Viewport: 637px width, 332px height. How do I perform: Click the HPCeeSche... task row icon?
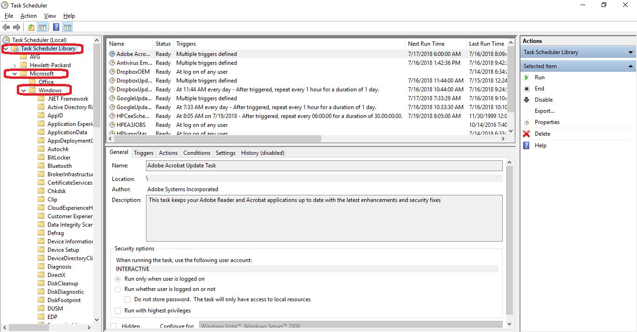pos(112,116)
